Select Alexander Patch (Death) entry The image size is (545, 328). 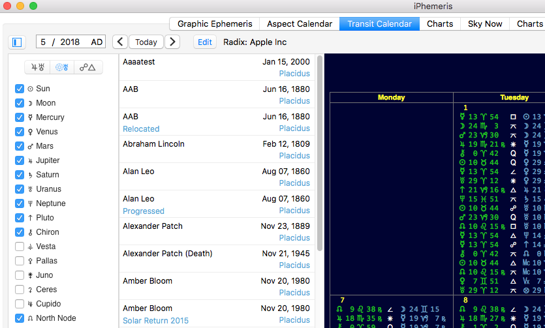(217, 260)
